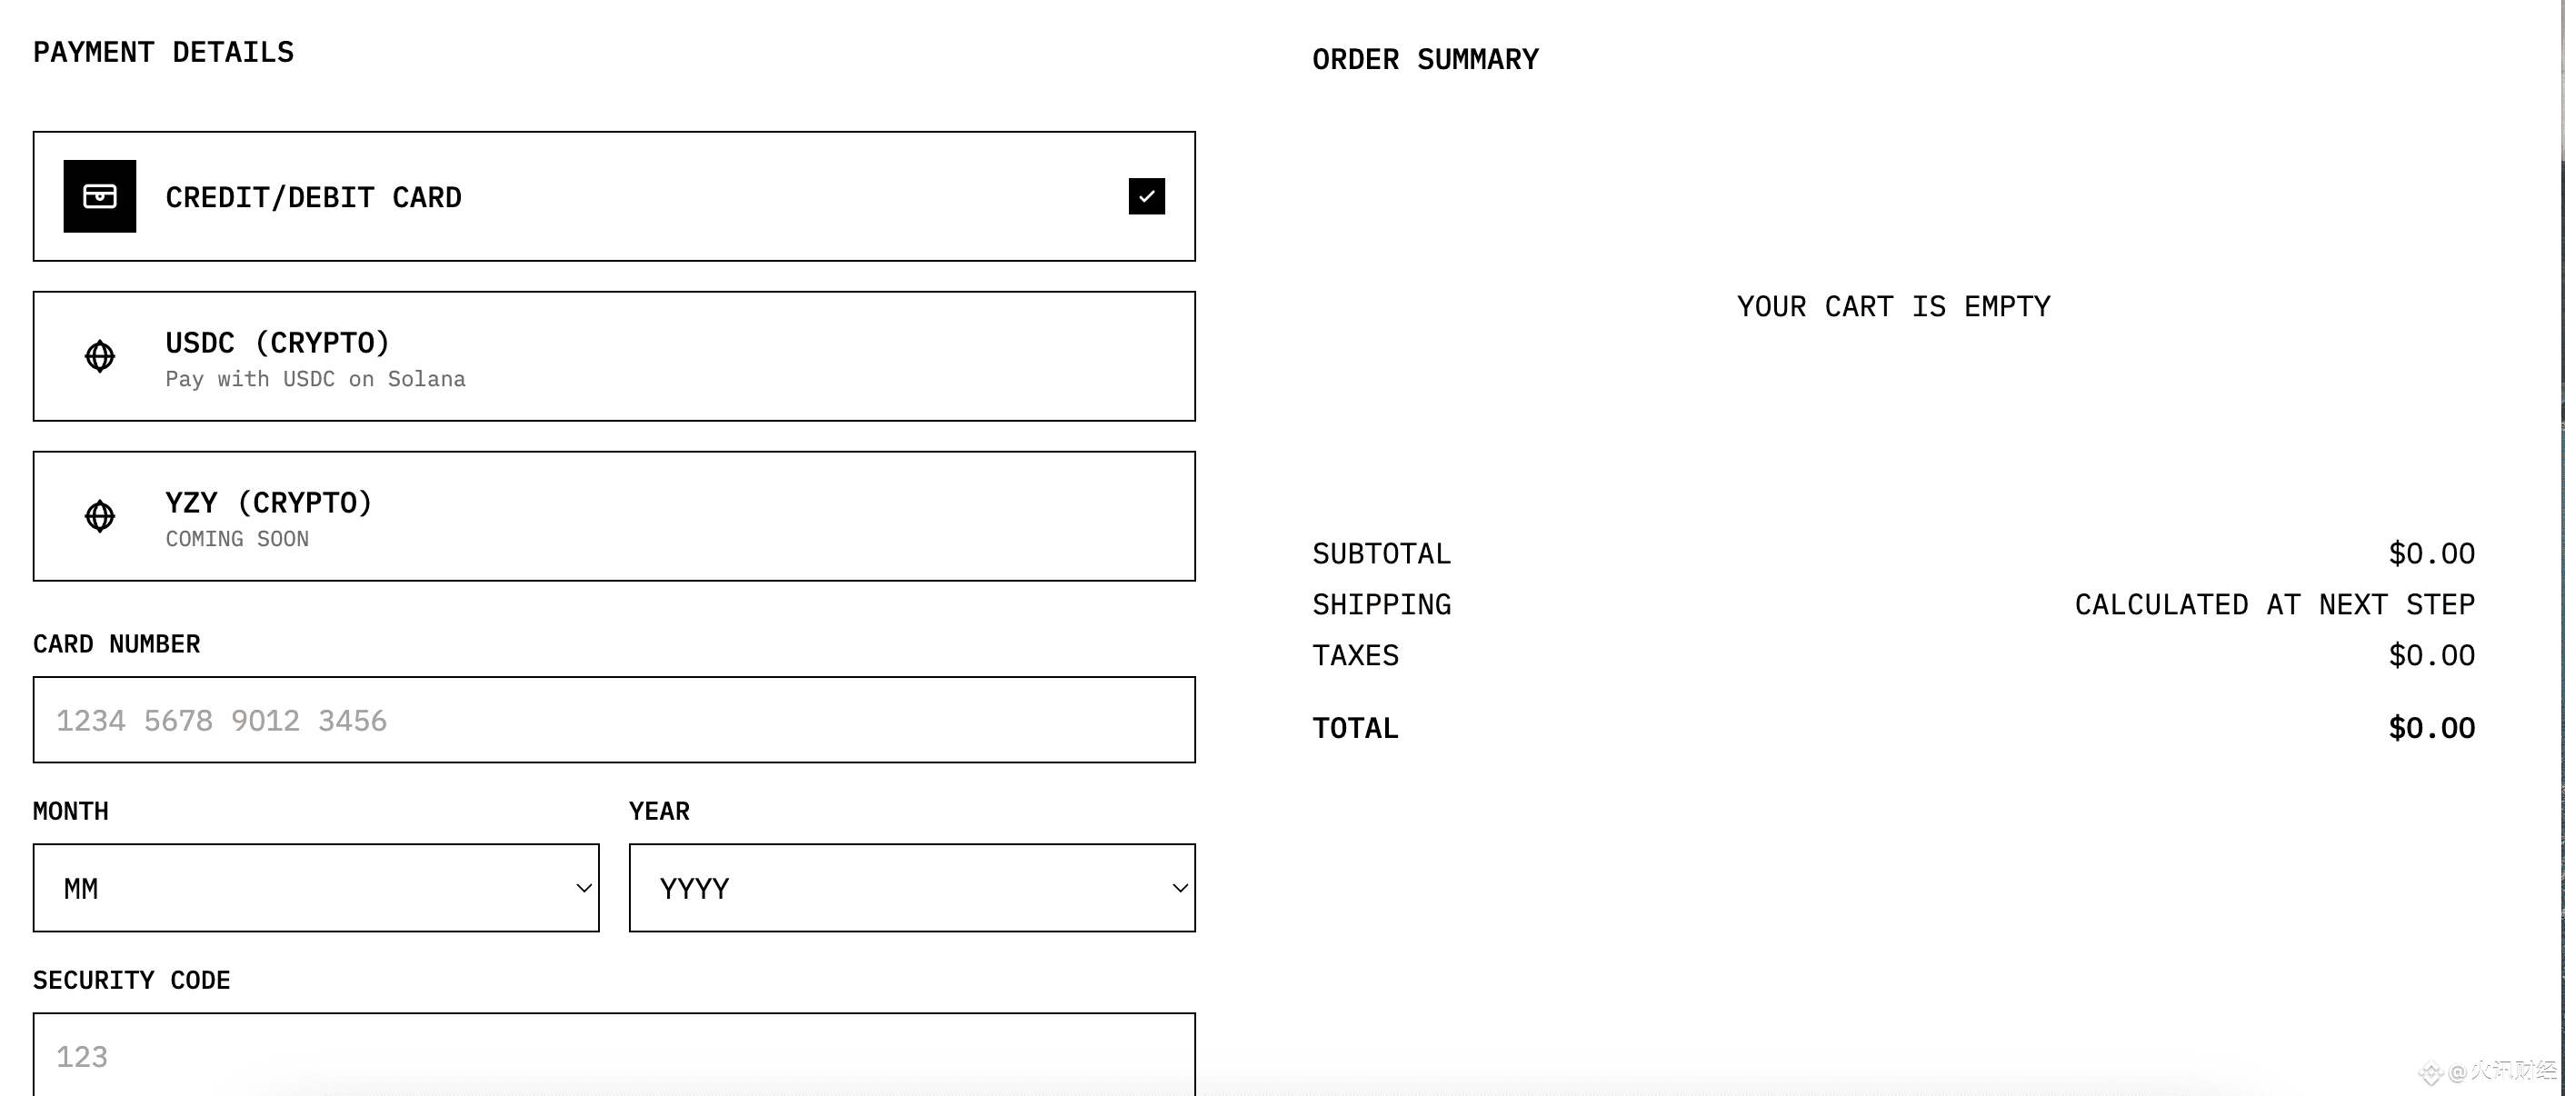
Task: Focus the Security Code input field
Action: (614, 1054)
